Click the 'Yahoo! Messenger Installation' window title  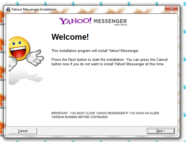coord(34,9)
